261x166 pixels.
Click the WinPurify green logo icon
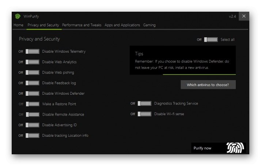pyautogui.click(x=18, y=16)
